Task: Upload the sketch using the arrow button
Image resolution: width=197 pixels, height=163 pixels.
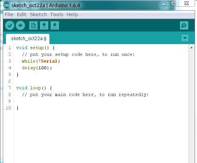Action: 20,25
